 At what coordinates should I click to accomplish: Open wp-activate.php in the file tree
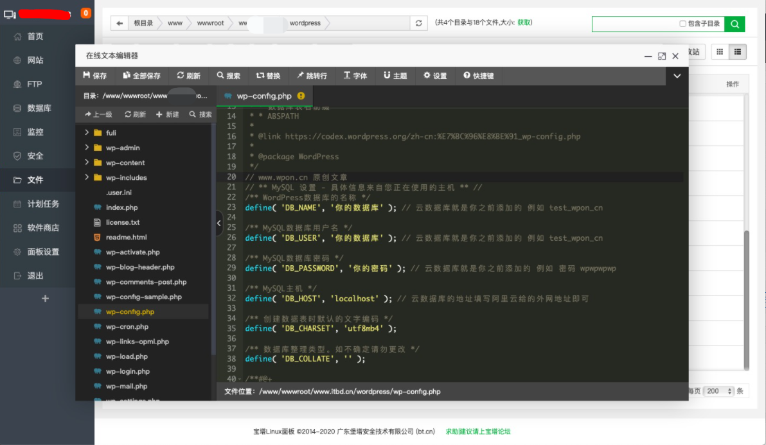pyautogui.click(x=132, y=252)
